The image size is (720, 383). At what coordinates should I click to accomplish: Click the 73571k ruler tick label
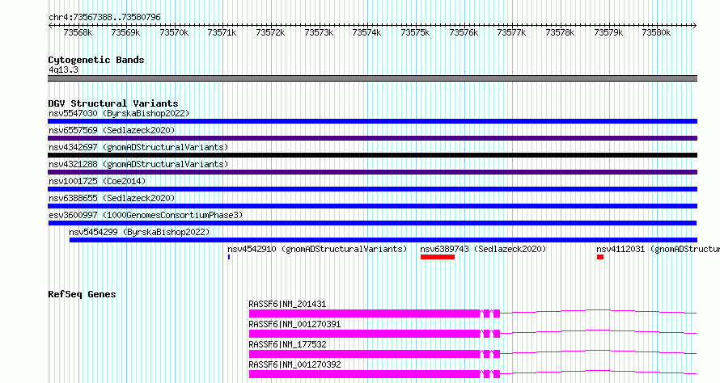[x=222, y=32]
